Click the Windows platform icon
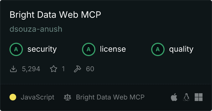 [x=198, y=97]
